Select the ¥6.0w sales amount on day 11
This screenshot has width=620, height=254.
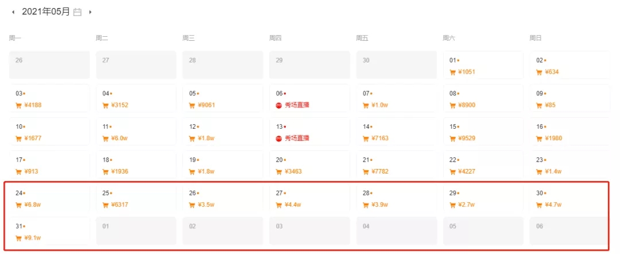(x=119, y=138)
